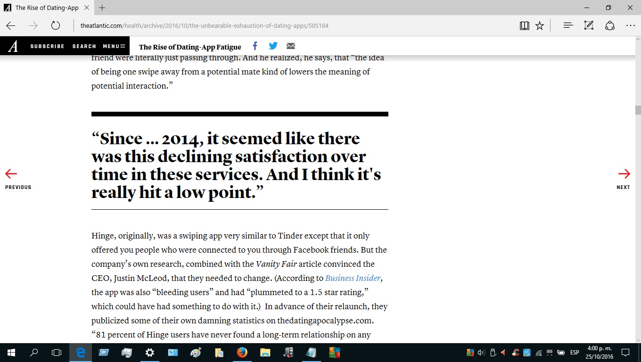The width and height of the screenshot is (641, 362).
Task: Add page to favorites with star icon
Action: (540, 25)
